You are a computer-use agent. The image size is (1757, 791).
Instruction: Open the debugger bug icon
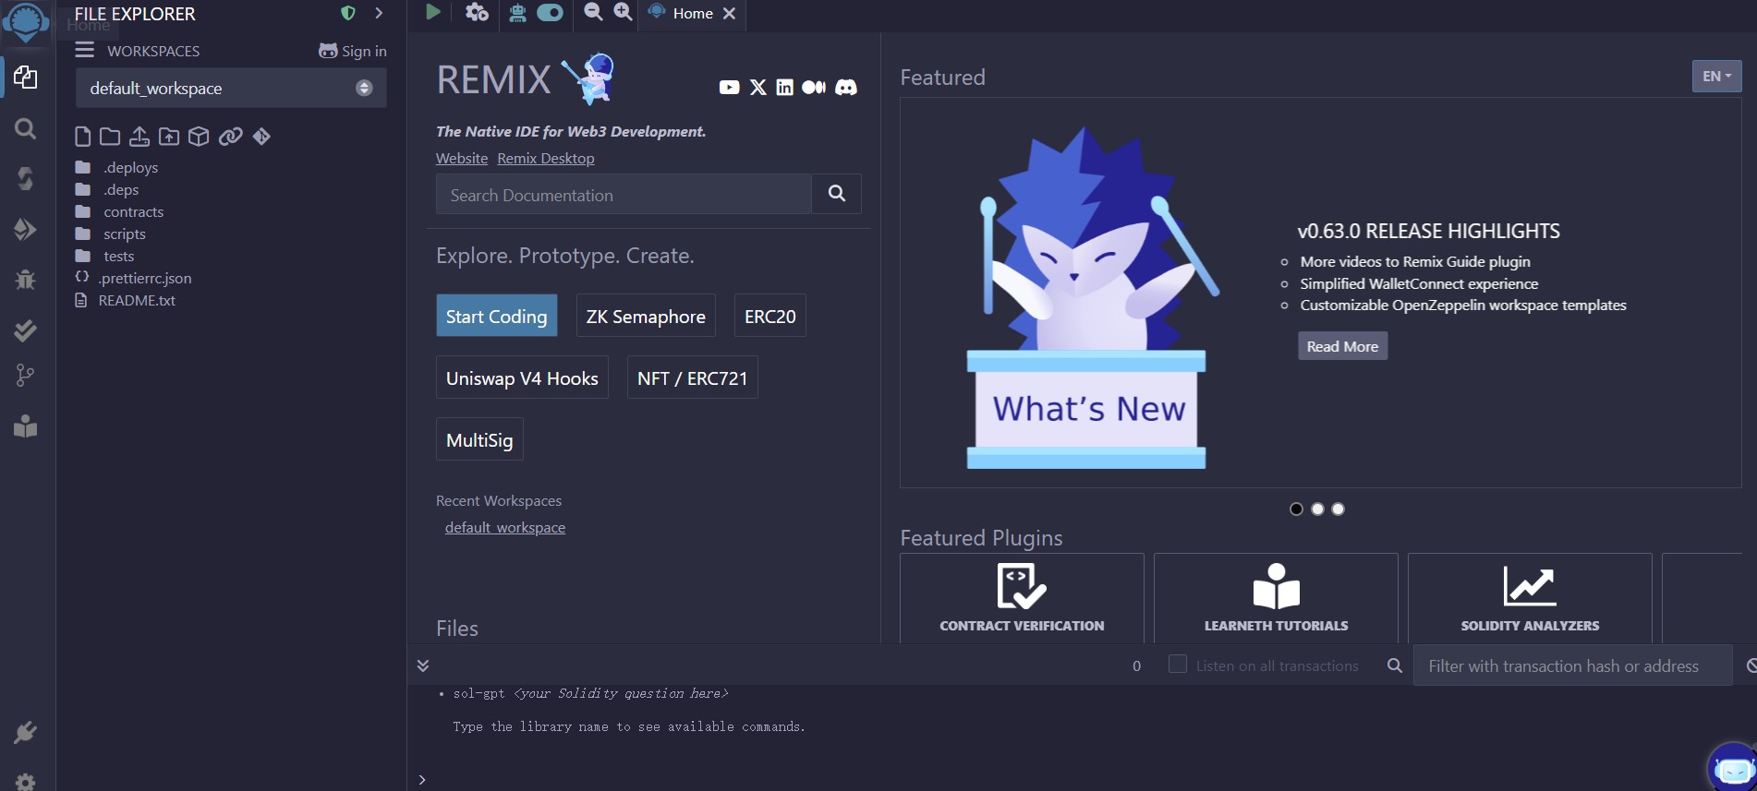25,279
